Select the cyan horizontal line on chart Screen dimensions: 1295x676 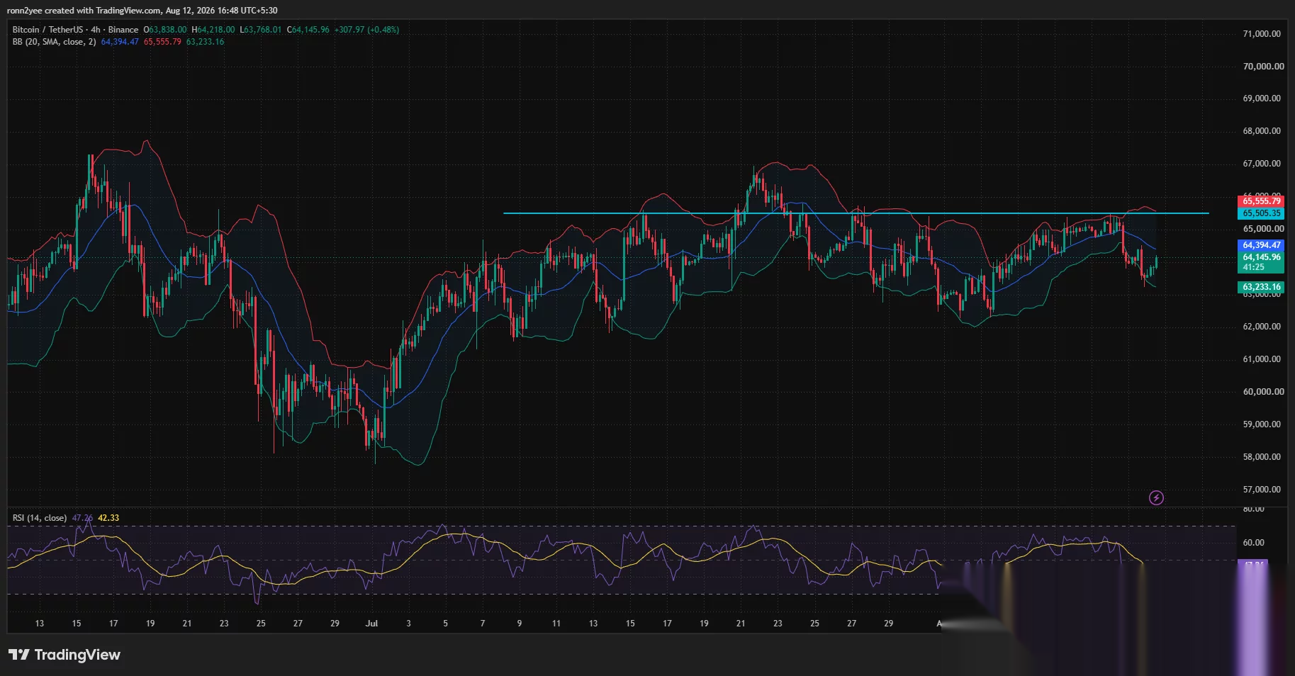[x=856, y=213]
